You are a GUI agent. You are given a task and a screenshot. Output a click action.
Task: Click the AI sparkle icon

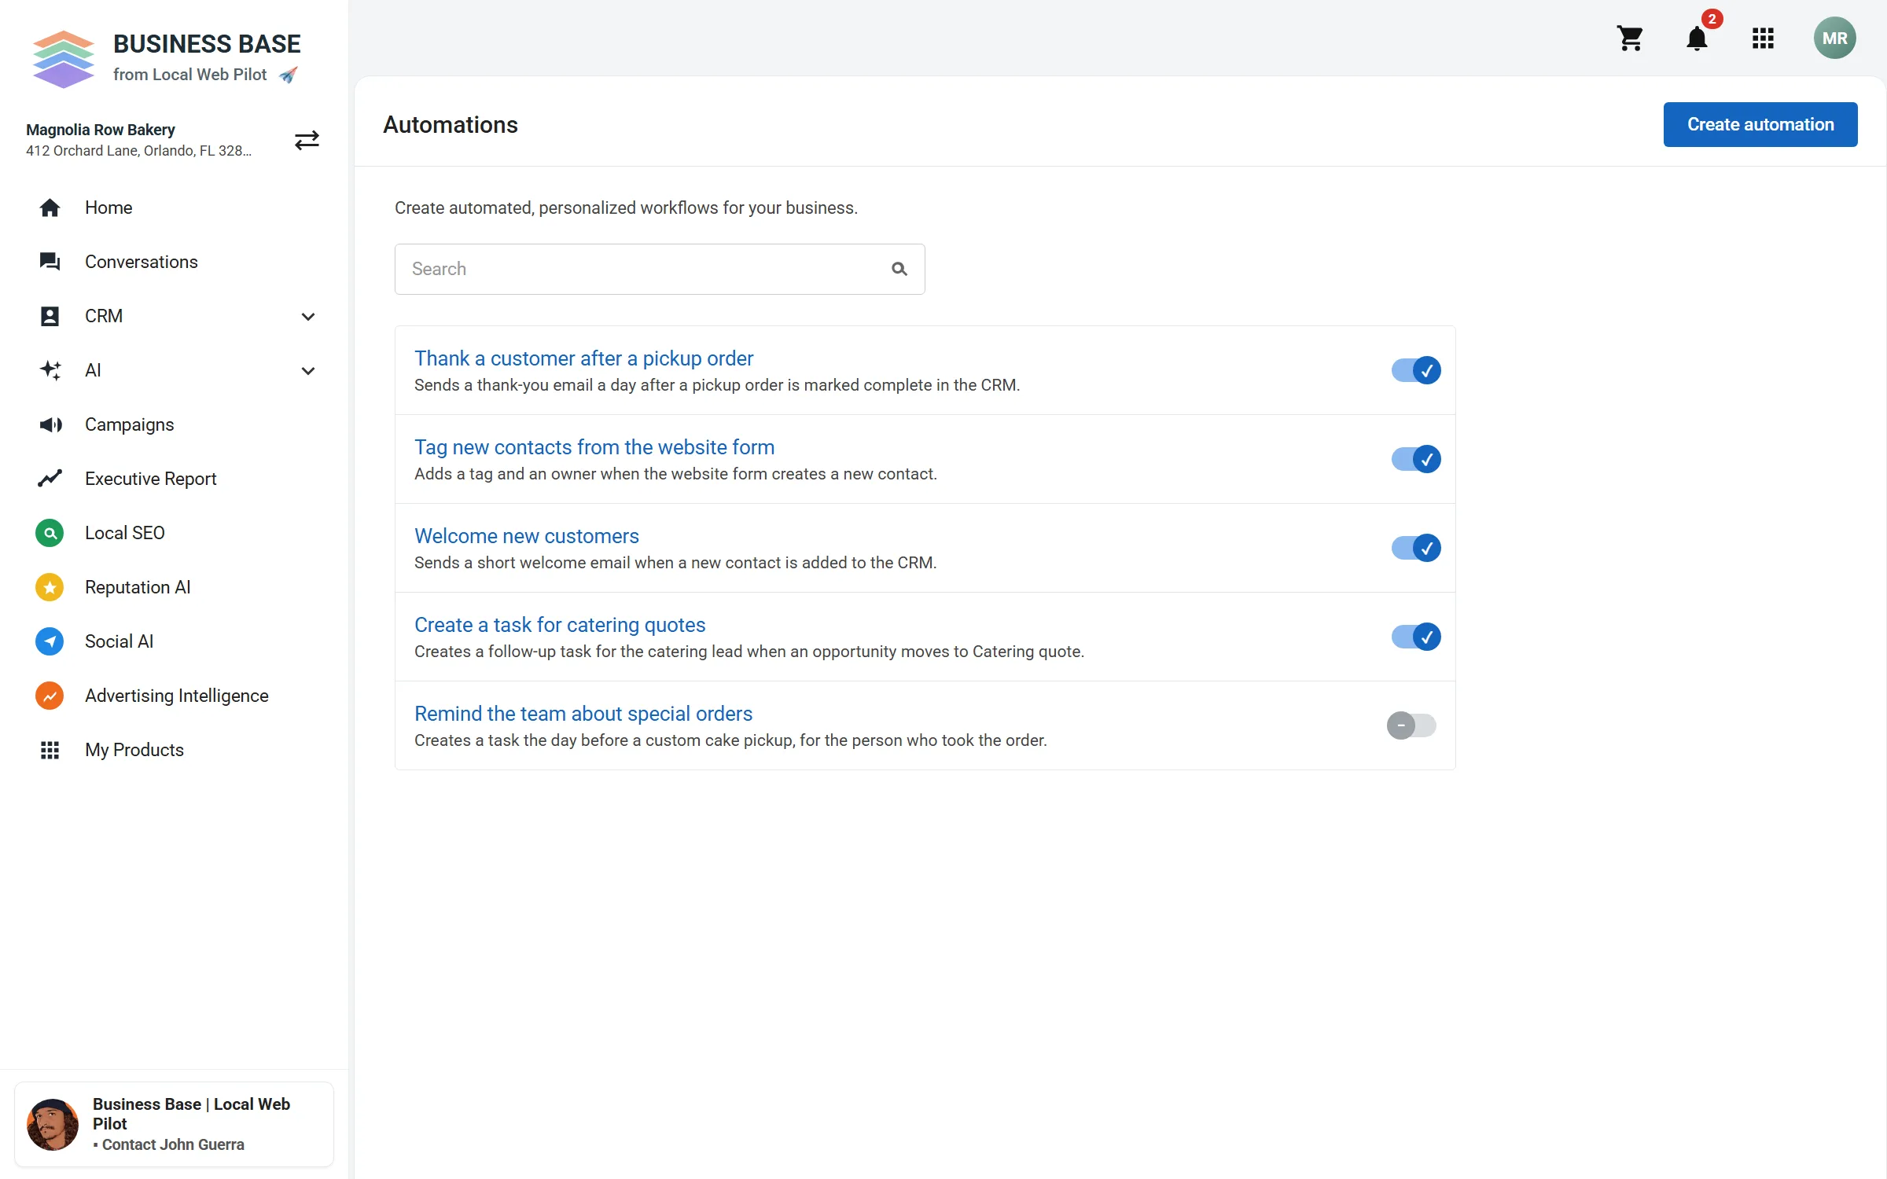50,370
